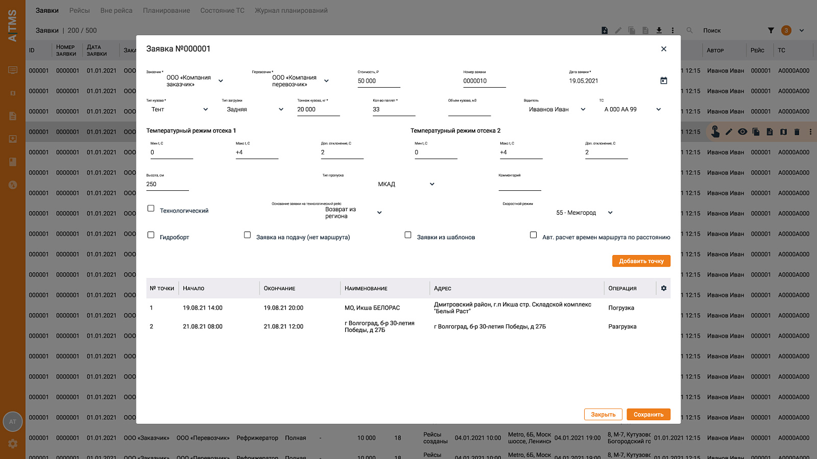Click the Высота field with 250
Viewport: 817px width, 459px height.
[x=167, y=184]
